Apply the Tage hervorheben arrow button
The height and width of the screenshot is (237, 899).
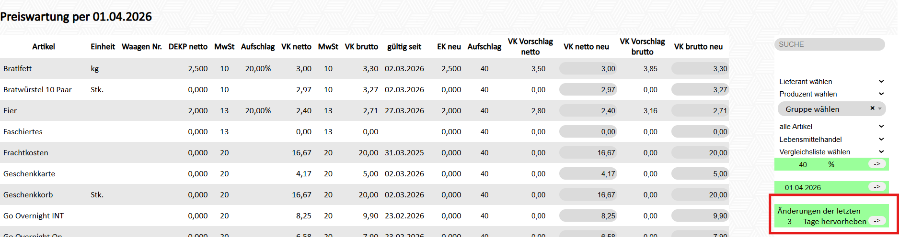click(876, 221)
